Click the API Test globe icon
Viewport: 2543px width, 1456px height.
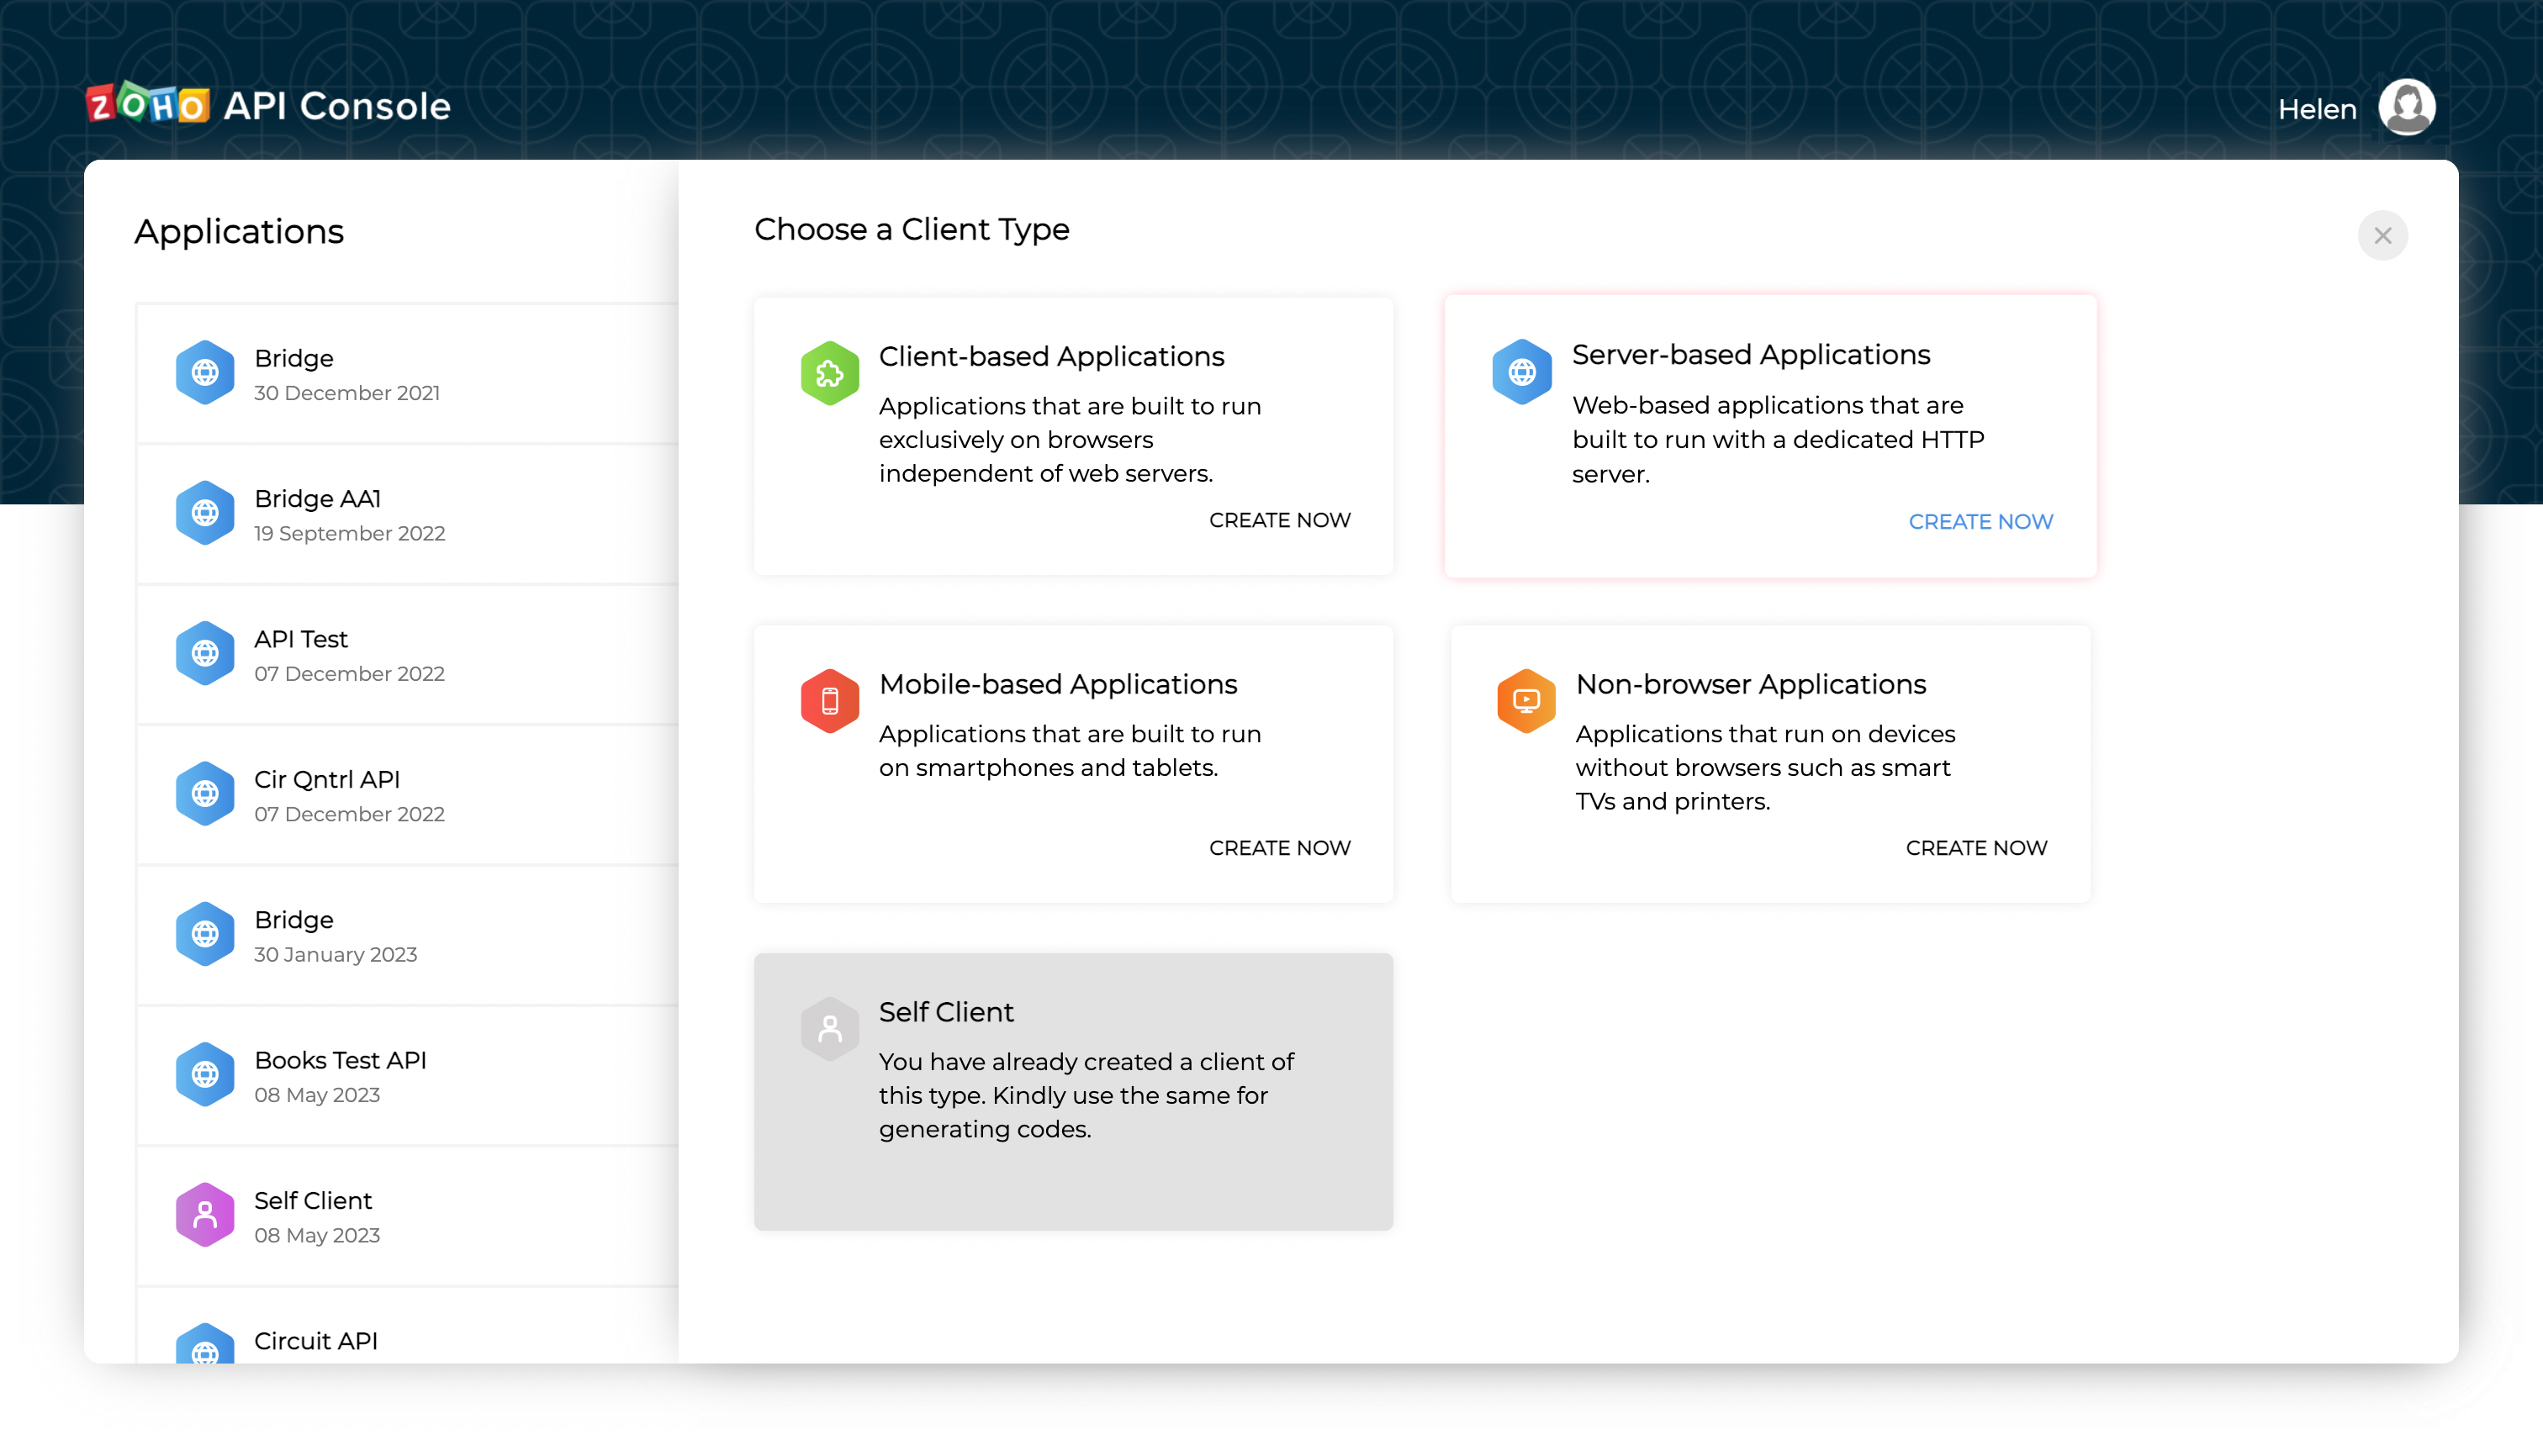click(x=205, y=653)
